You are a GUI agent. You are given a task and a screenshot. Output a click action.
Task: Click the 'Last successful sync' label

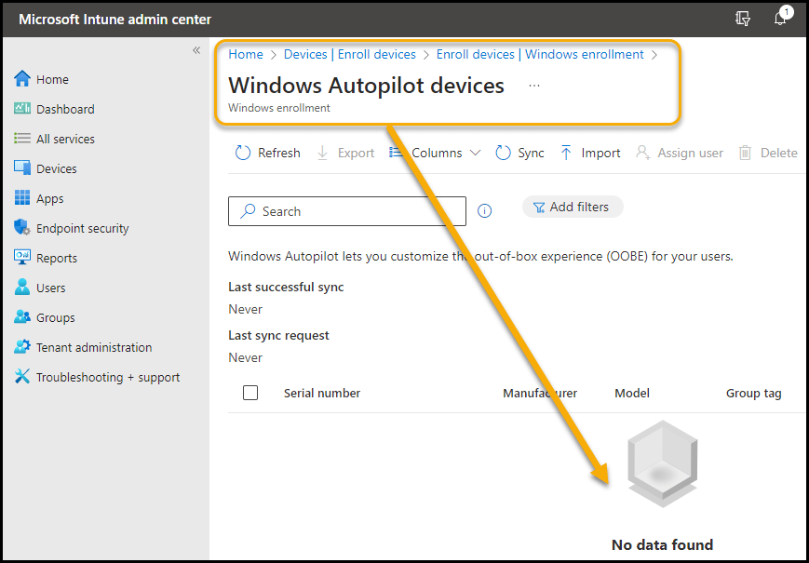pos(286,288)
